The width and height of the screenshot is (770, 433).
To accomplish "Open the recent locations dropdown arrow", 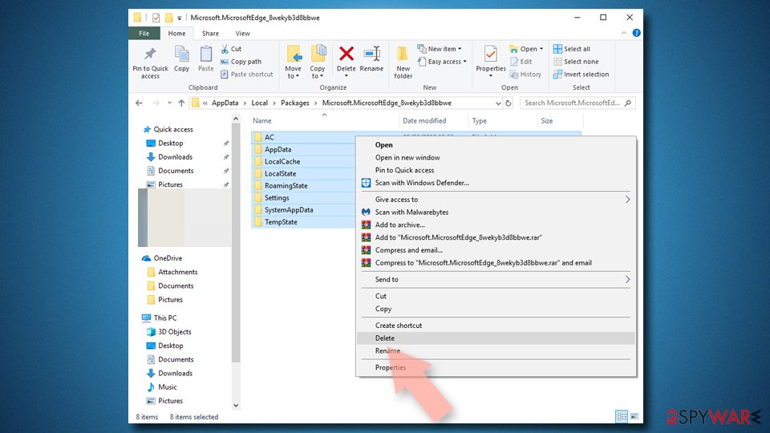I will pos(169,103).
